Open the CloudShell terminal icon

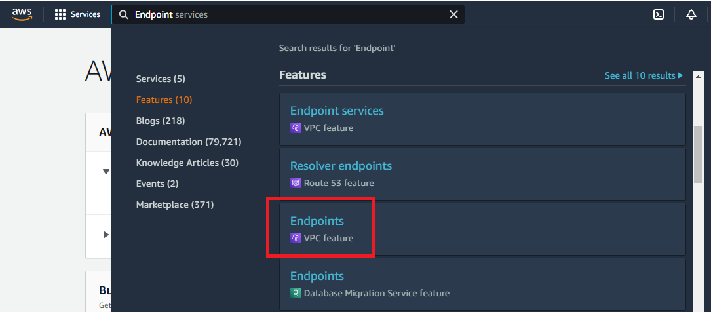pos(659,14)
